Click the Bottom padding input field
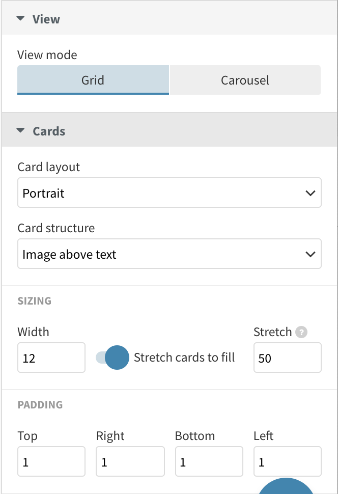338x494 pixels. point(209,461)
